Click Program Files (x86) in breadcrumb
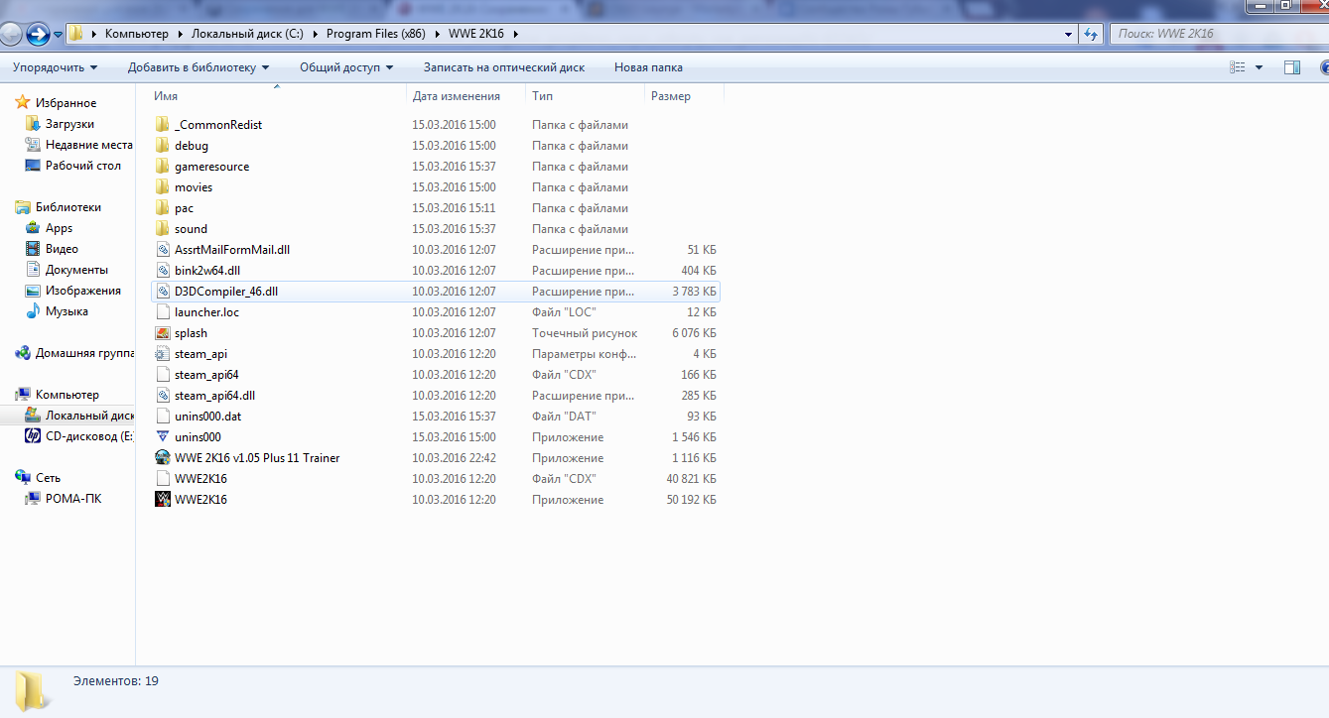Image resolution: width=1329 pixels, height=718 pixels. click(376, 34)
